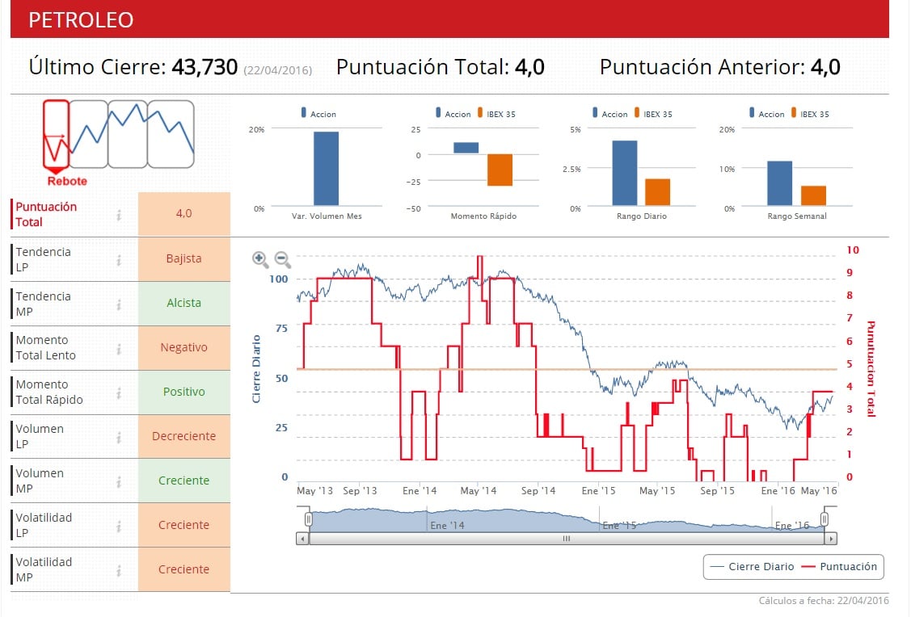
Task: Toggle IBEX 35 legend in Rango Semanal chart
Action: click(x=811, y=113)
